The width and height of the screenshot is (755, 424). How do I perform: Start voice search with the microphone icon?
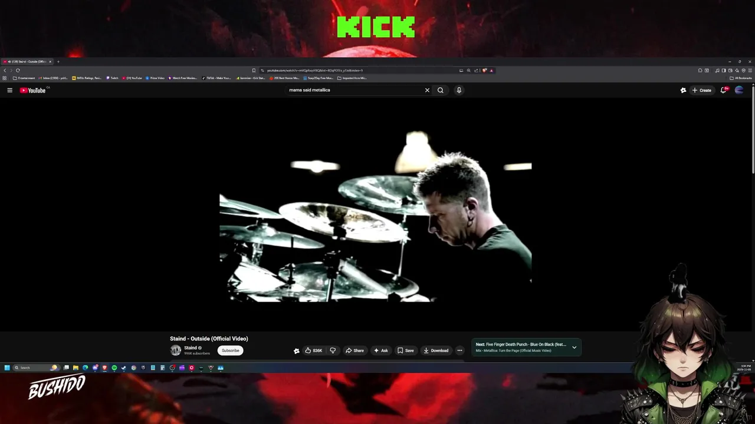tap(459, 90)
